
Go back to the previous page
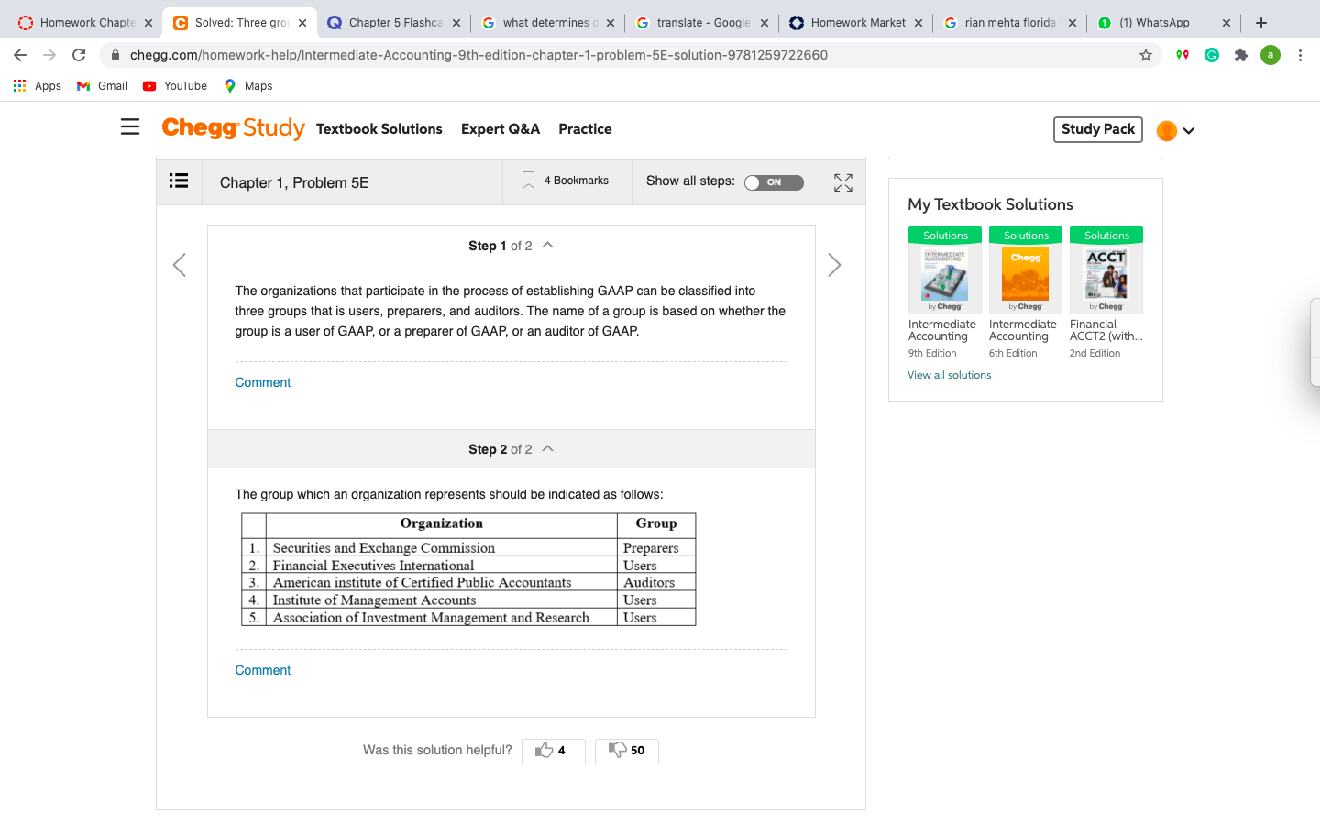click(x=20, y=55)
